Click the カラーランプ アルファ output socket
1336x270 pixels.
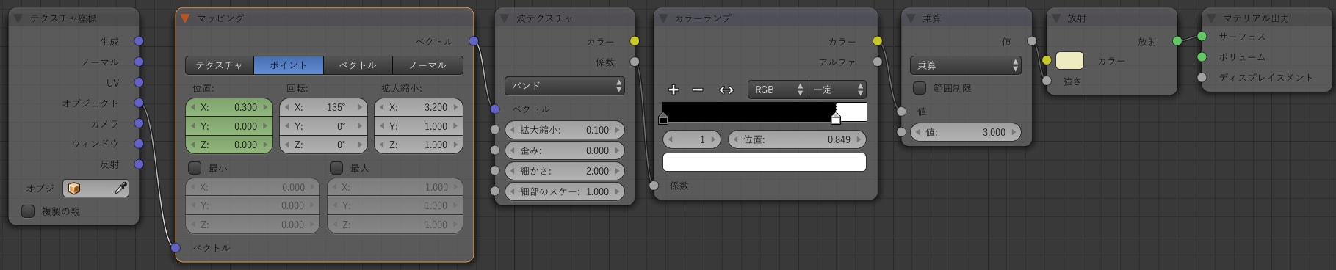tap(878, 62)
